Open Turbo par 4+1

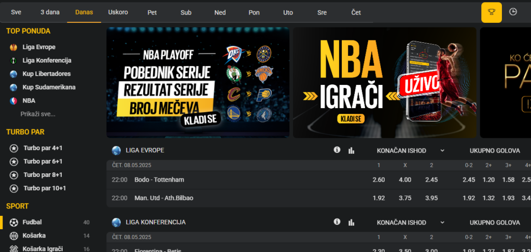43,149
